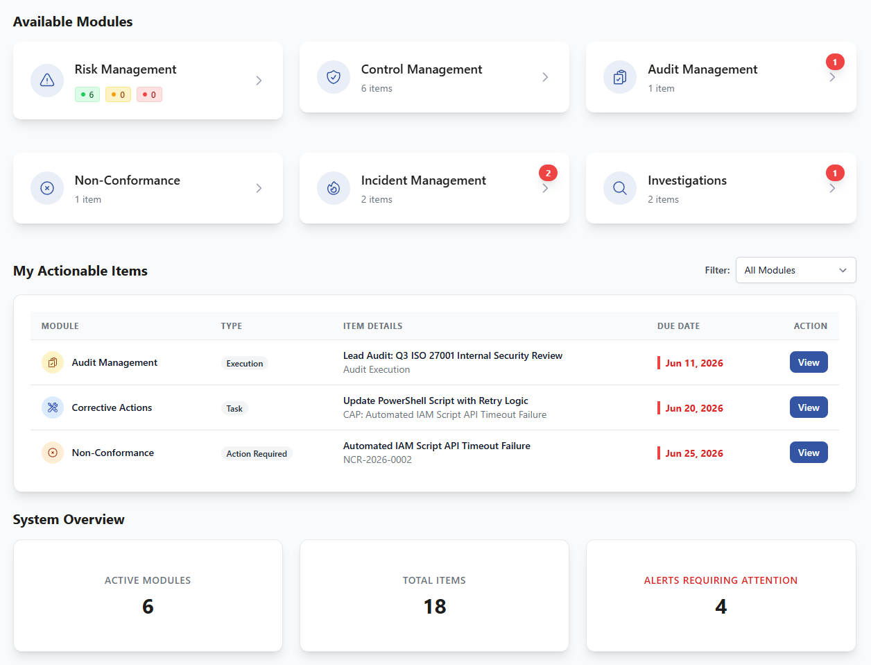Click the NCR-2026-0002 reference text

[x=377, y=460]
